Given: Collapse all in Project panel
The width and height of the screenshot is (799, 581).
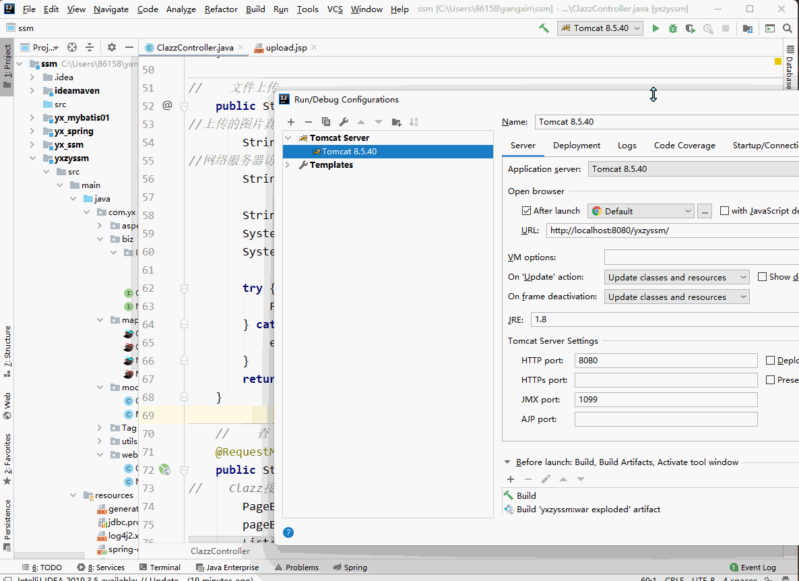Looking at the screenshot, I should (x=90, y=47).
